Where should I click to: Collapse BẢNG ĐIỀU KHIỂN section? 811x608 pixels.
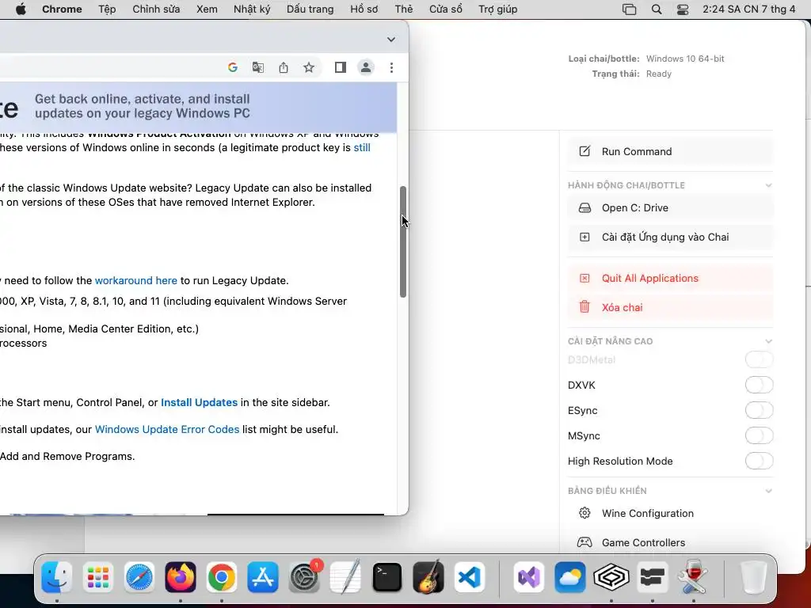(x=768, y=491)
